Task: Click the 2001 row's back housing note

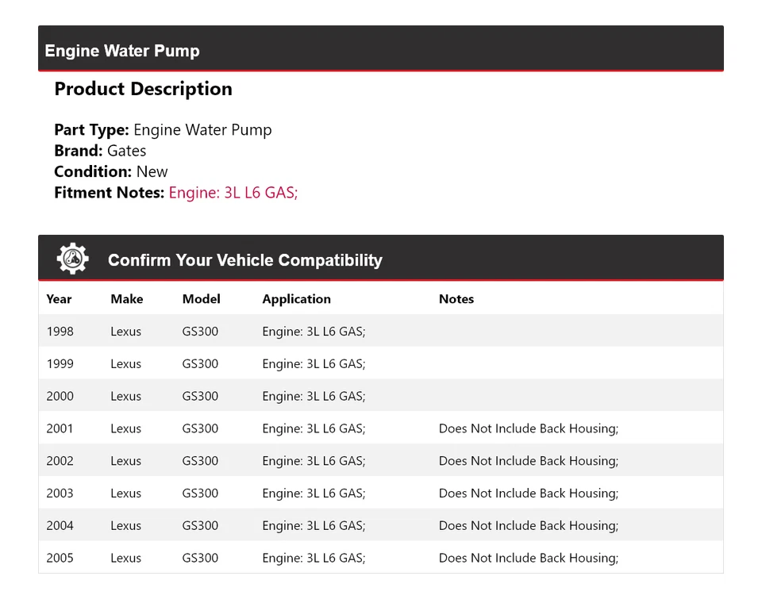Action: pos(528,428)
